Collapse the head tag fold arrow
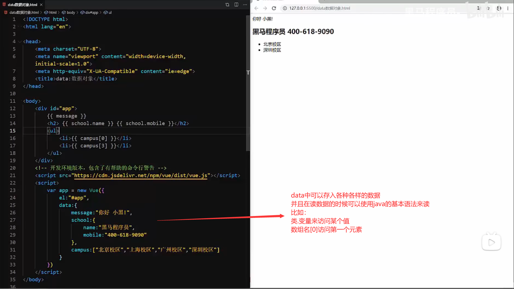 [x=20, y=42]
